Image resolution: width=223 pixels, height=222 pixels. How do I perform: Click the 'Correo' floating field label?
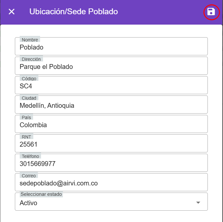pos(29,176)
